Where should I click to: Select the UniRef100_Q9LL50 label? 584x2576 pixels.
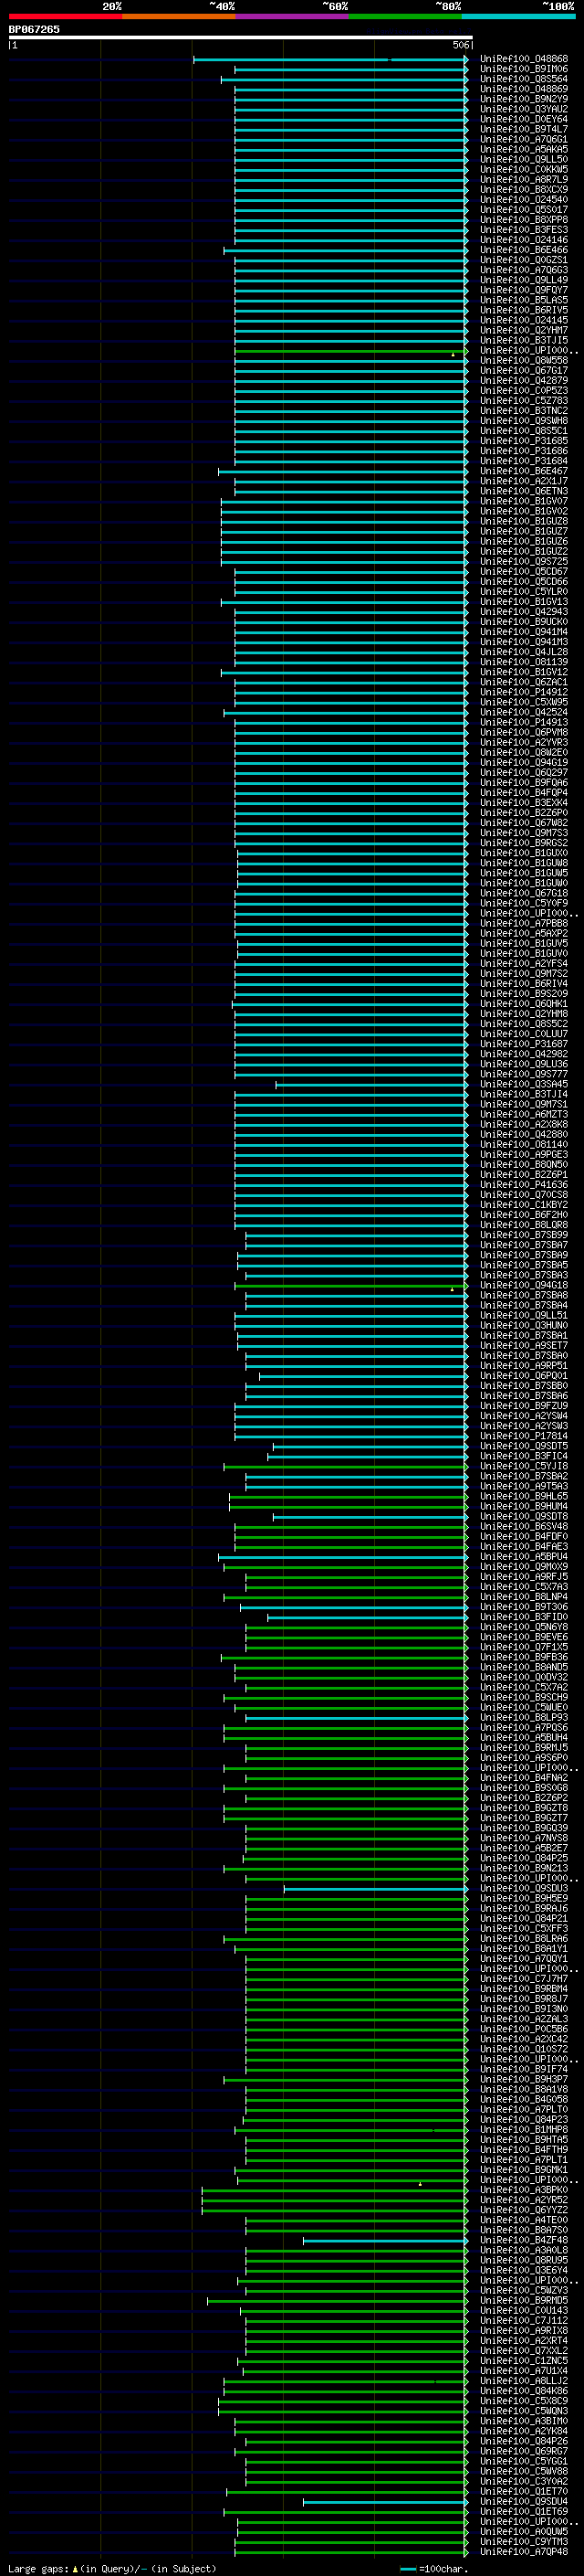(524, 159)
